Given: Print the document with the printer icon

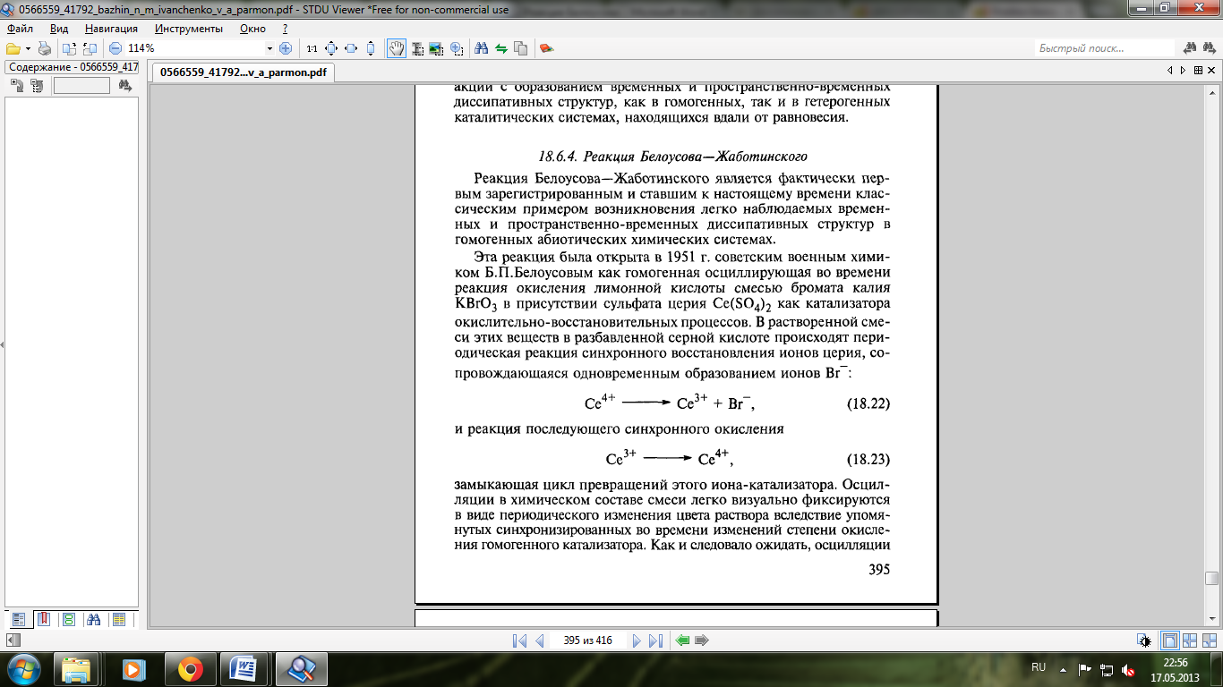Looking at the screenshot, I should [x=45, y=48].
